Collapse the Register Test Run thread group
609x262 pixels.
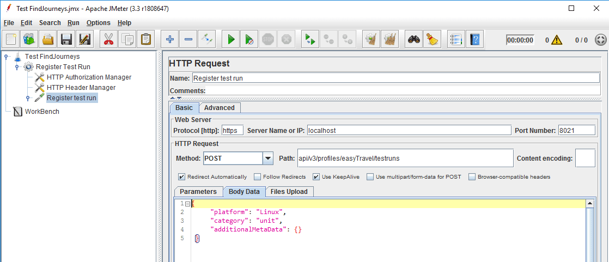pos(17,67)
